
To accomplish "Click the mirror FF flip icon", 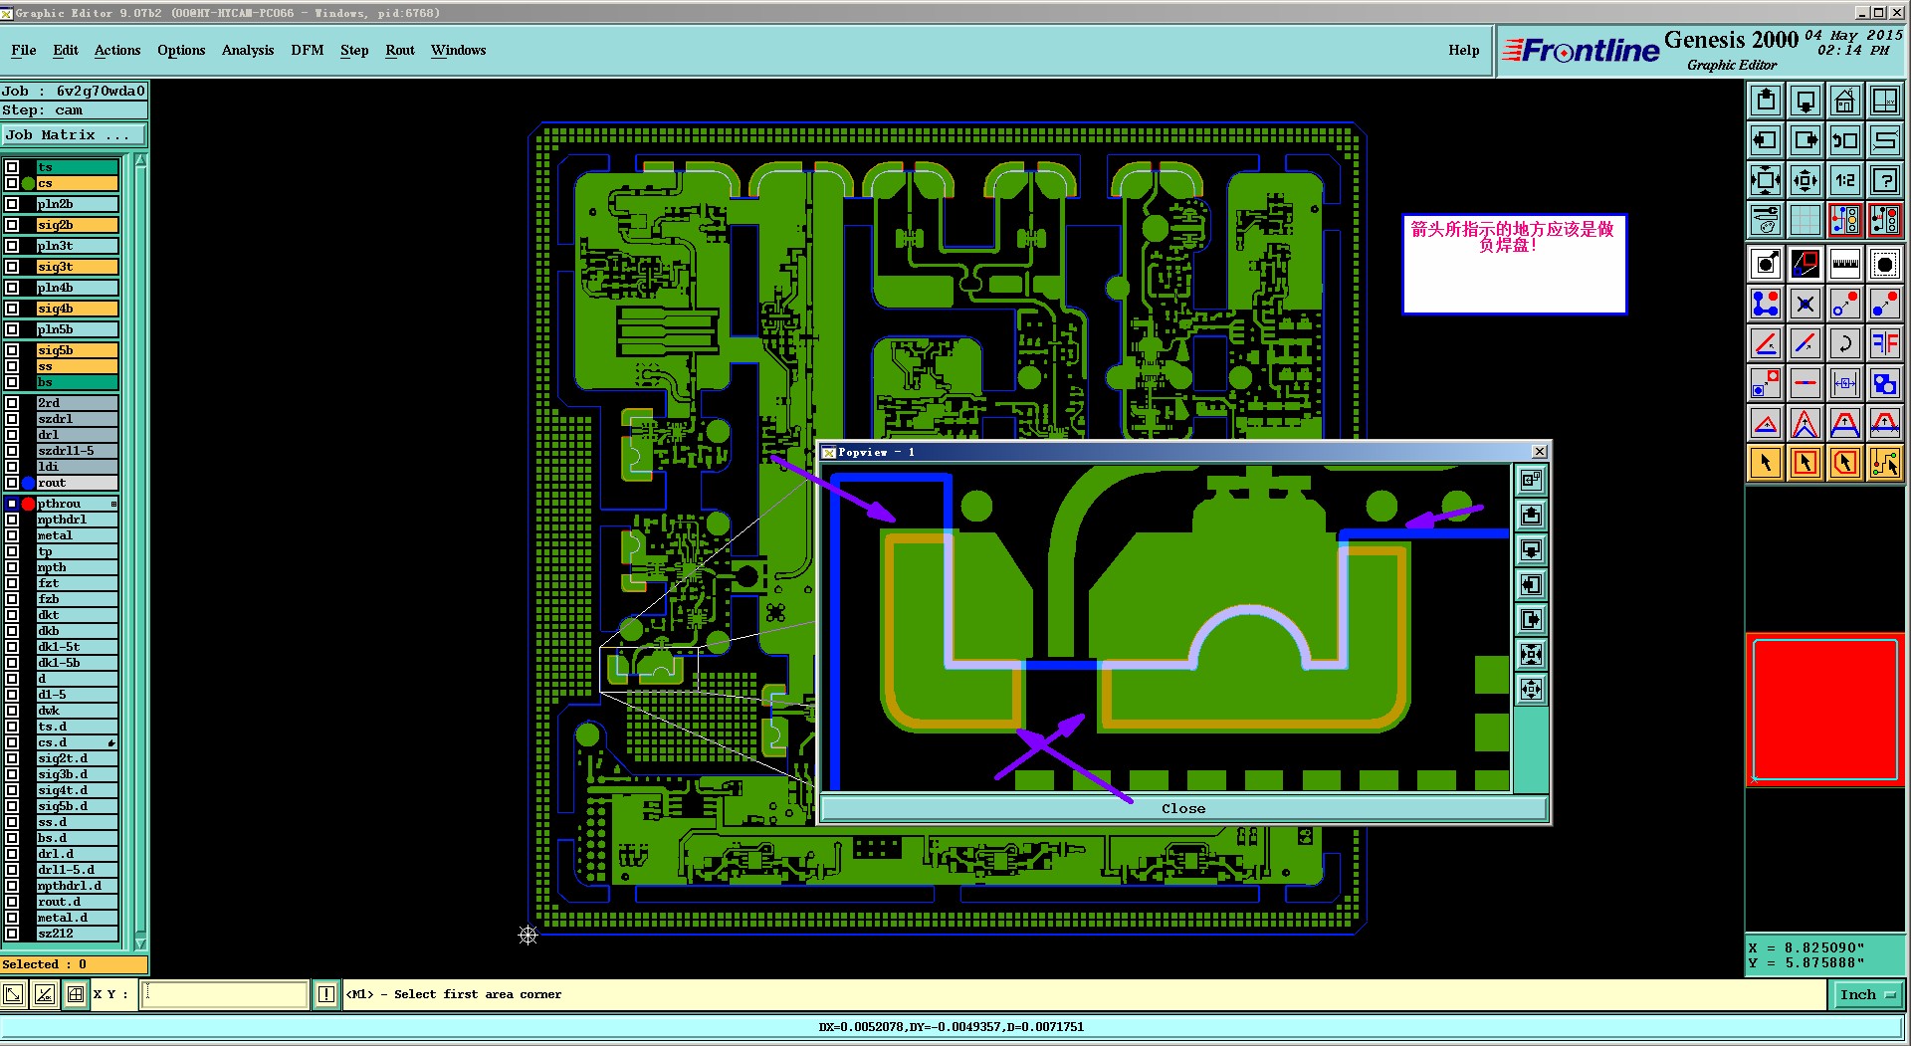I will pyautogui.click(x=1884, y=343).
